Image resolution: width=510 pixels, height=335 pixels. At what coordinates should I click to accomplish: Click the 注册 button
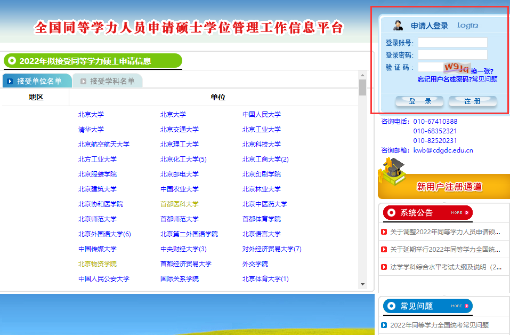click(473, 101)
